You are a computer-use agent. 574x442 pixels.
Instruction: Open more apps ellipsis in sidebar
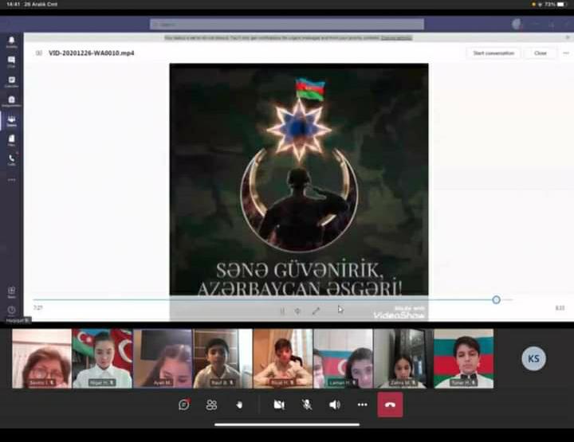(11, 180)
